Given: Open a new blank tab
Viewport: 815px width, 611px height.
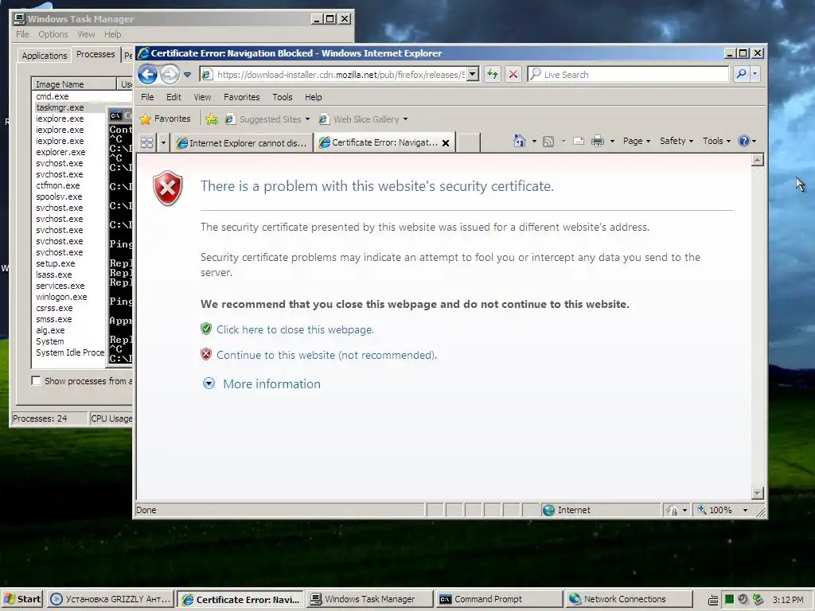Looking at the screenshot, I should (x=468, y=143).
